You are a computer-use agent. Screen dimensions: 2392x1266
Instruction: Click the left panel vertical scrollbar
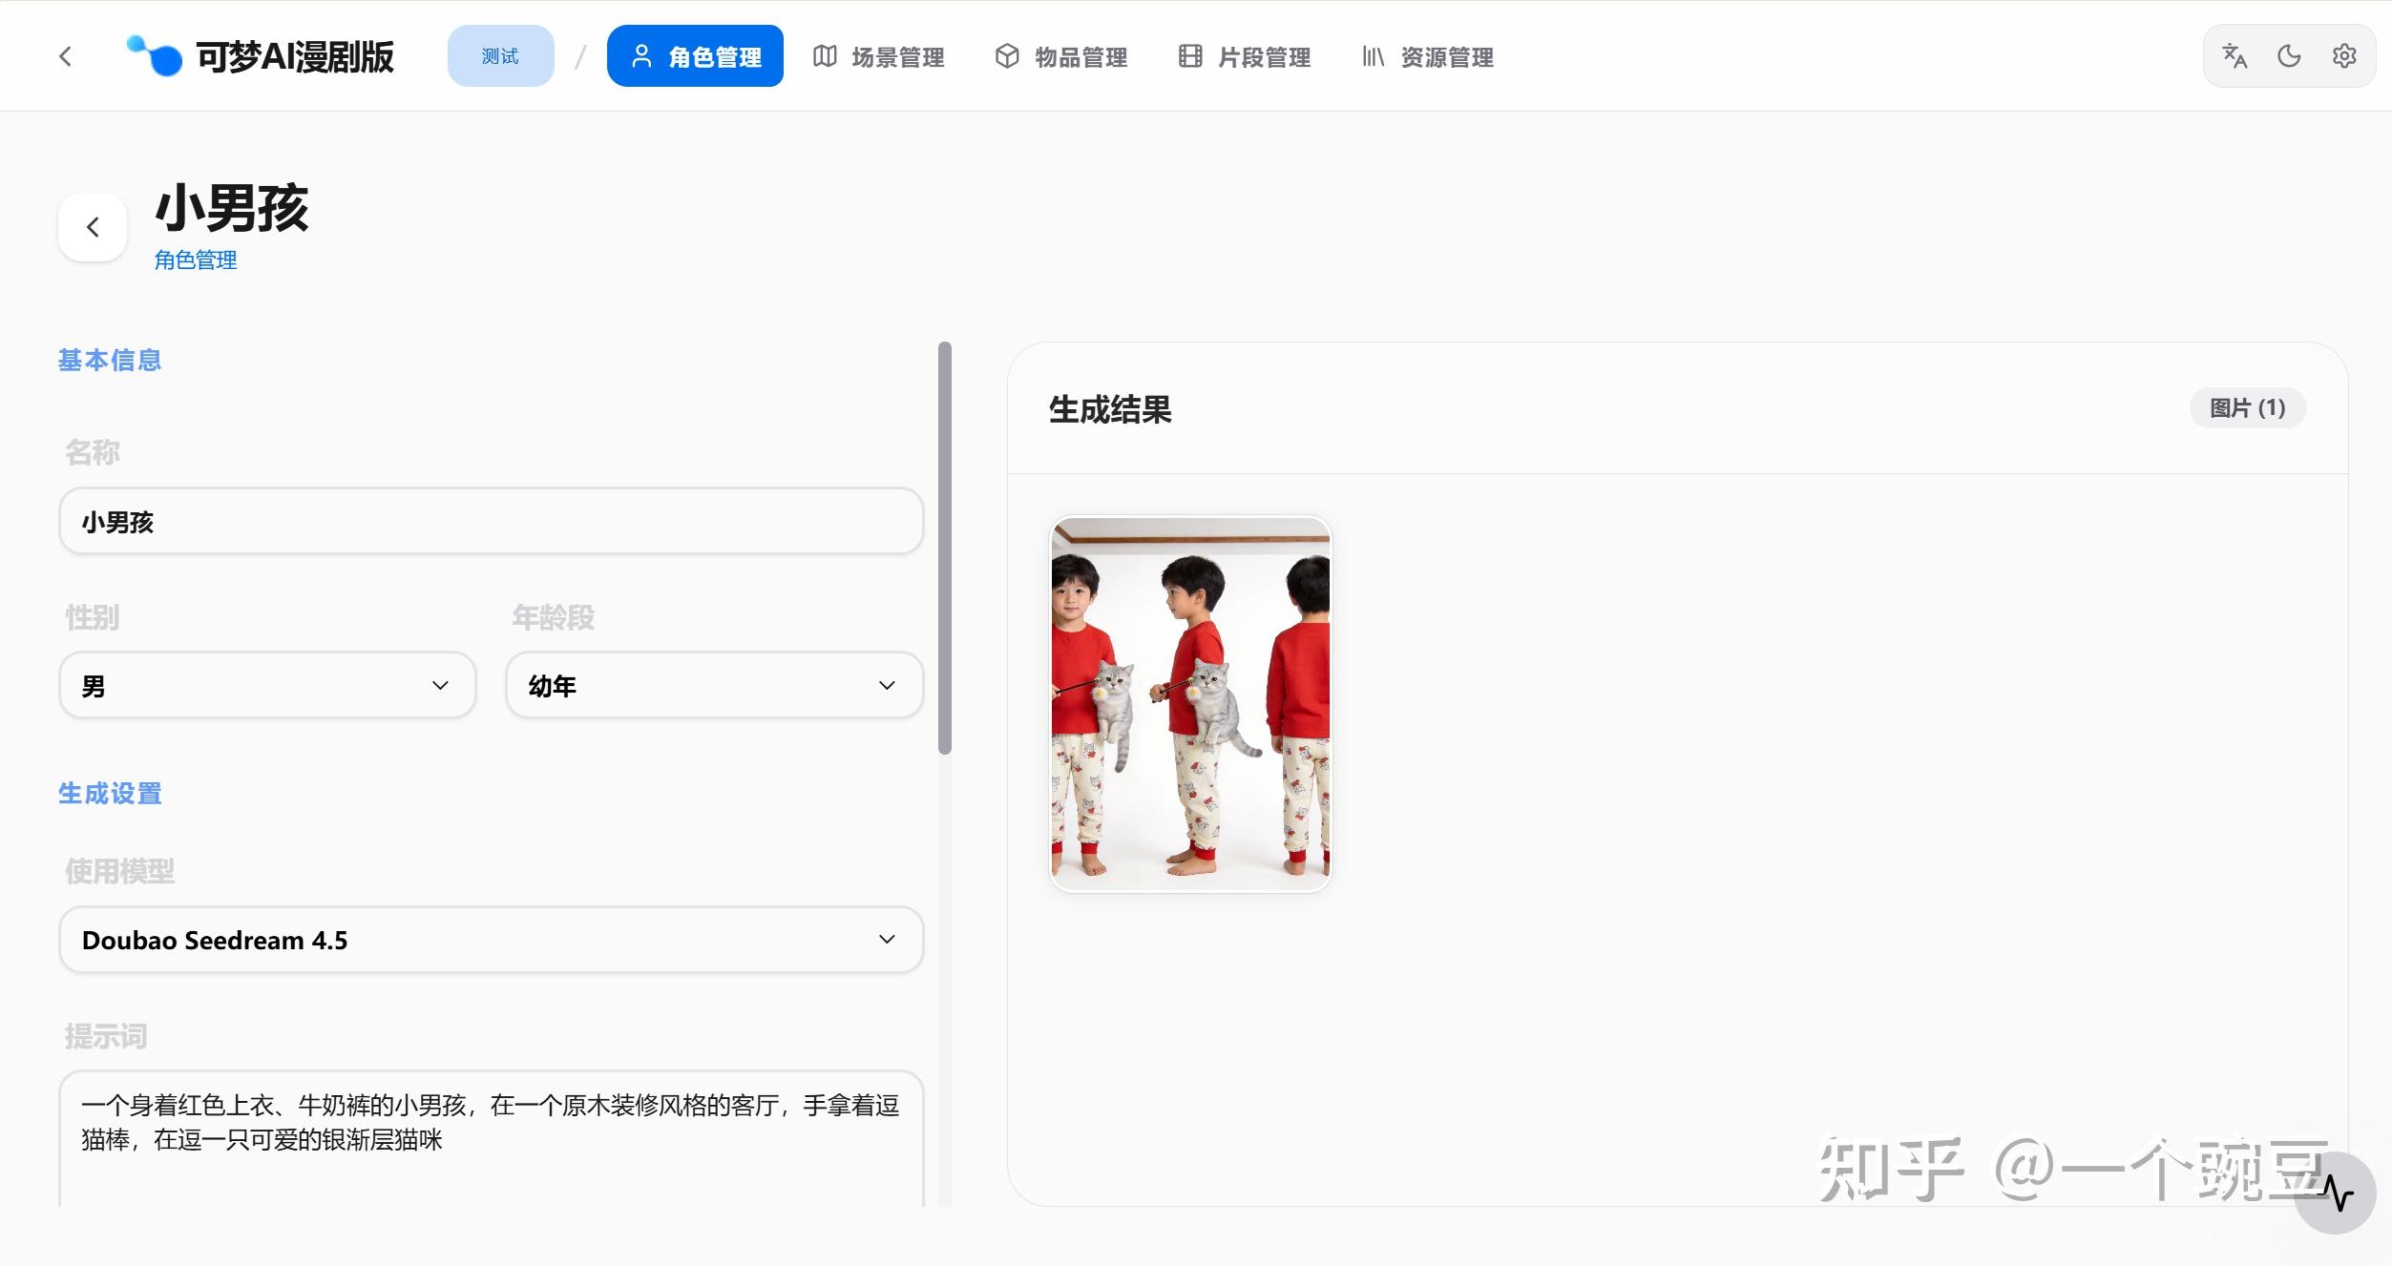[x=945, y=549]
